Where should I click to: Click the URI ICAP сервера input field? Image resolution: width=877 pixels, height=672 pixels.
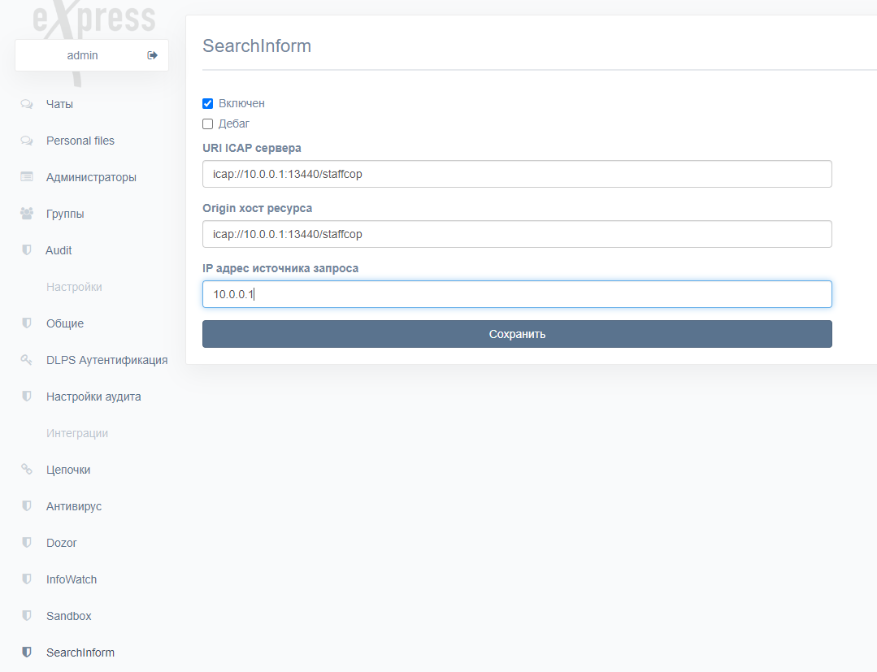(x=516, y=174)
